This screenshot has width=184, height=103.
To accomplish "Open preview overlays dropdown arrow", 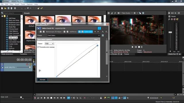I will 137,13.
